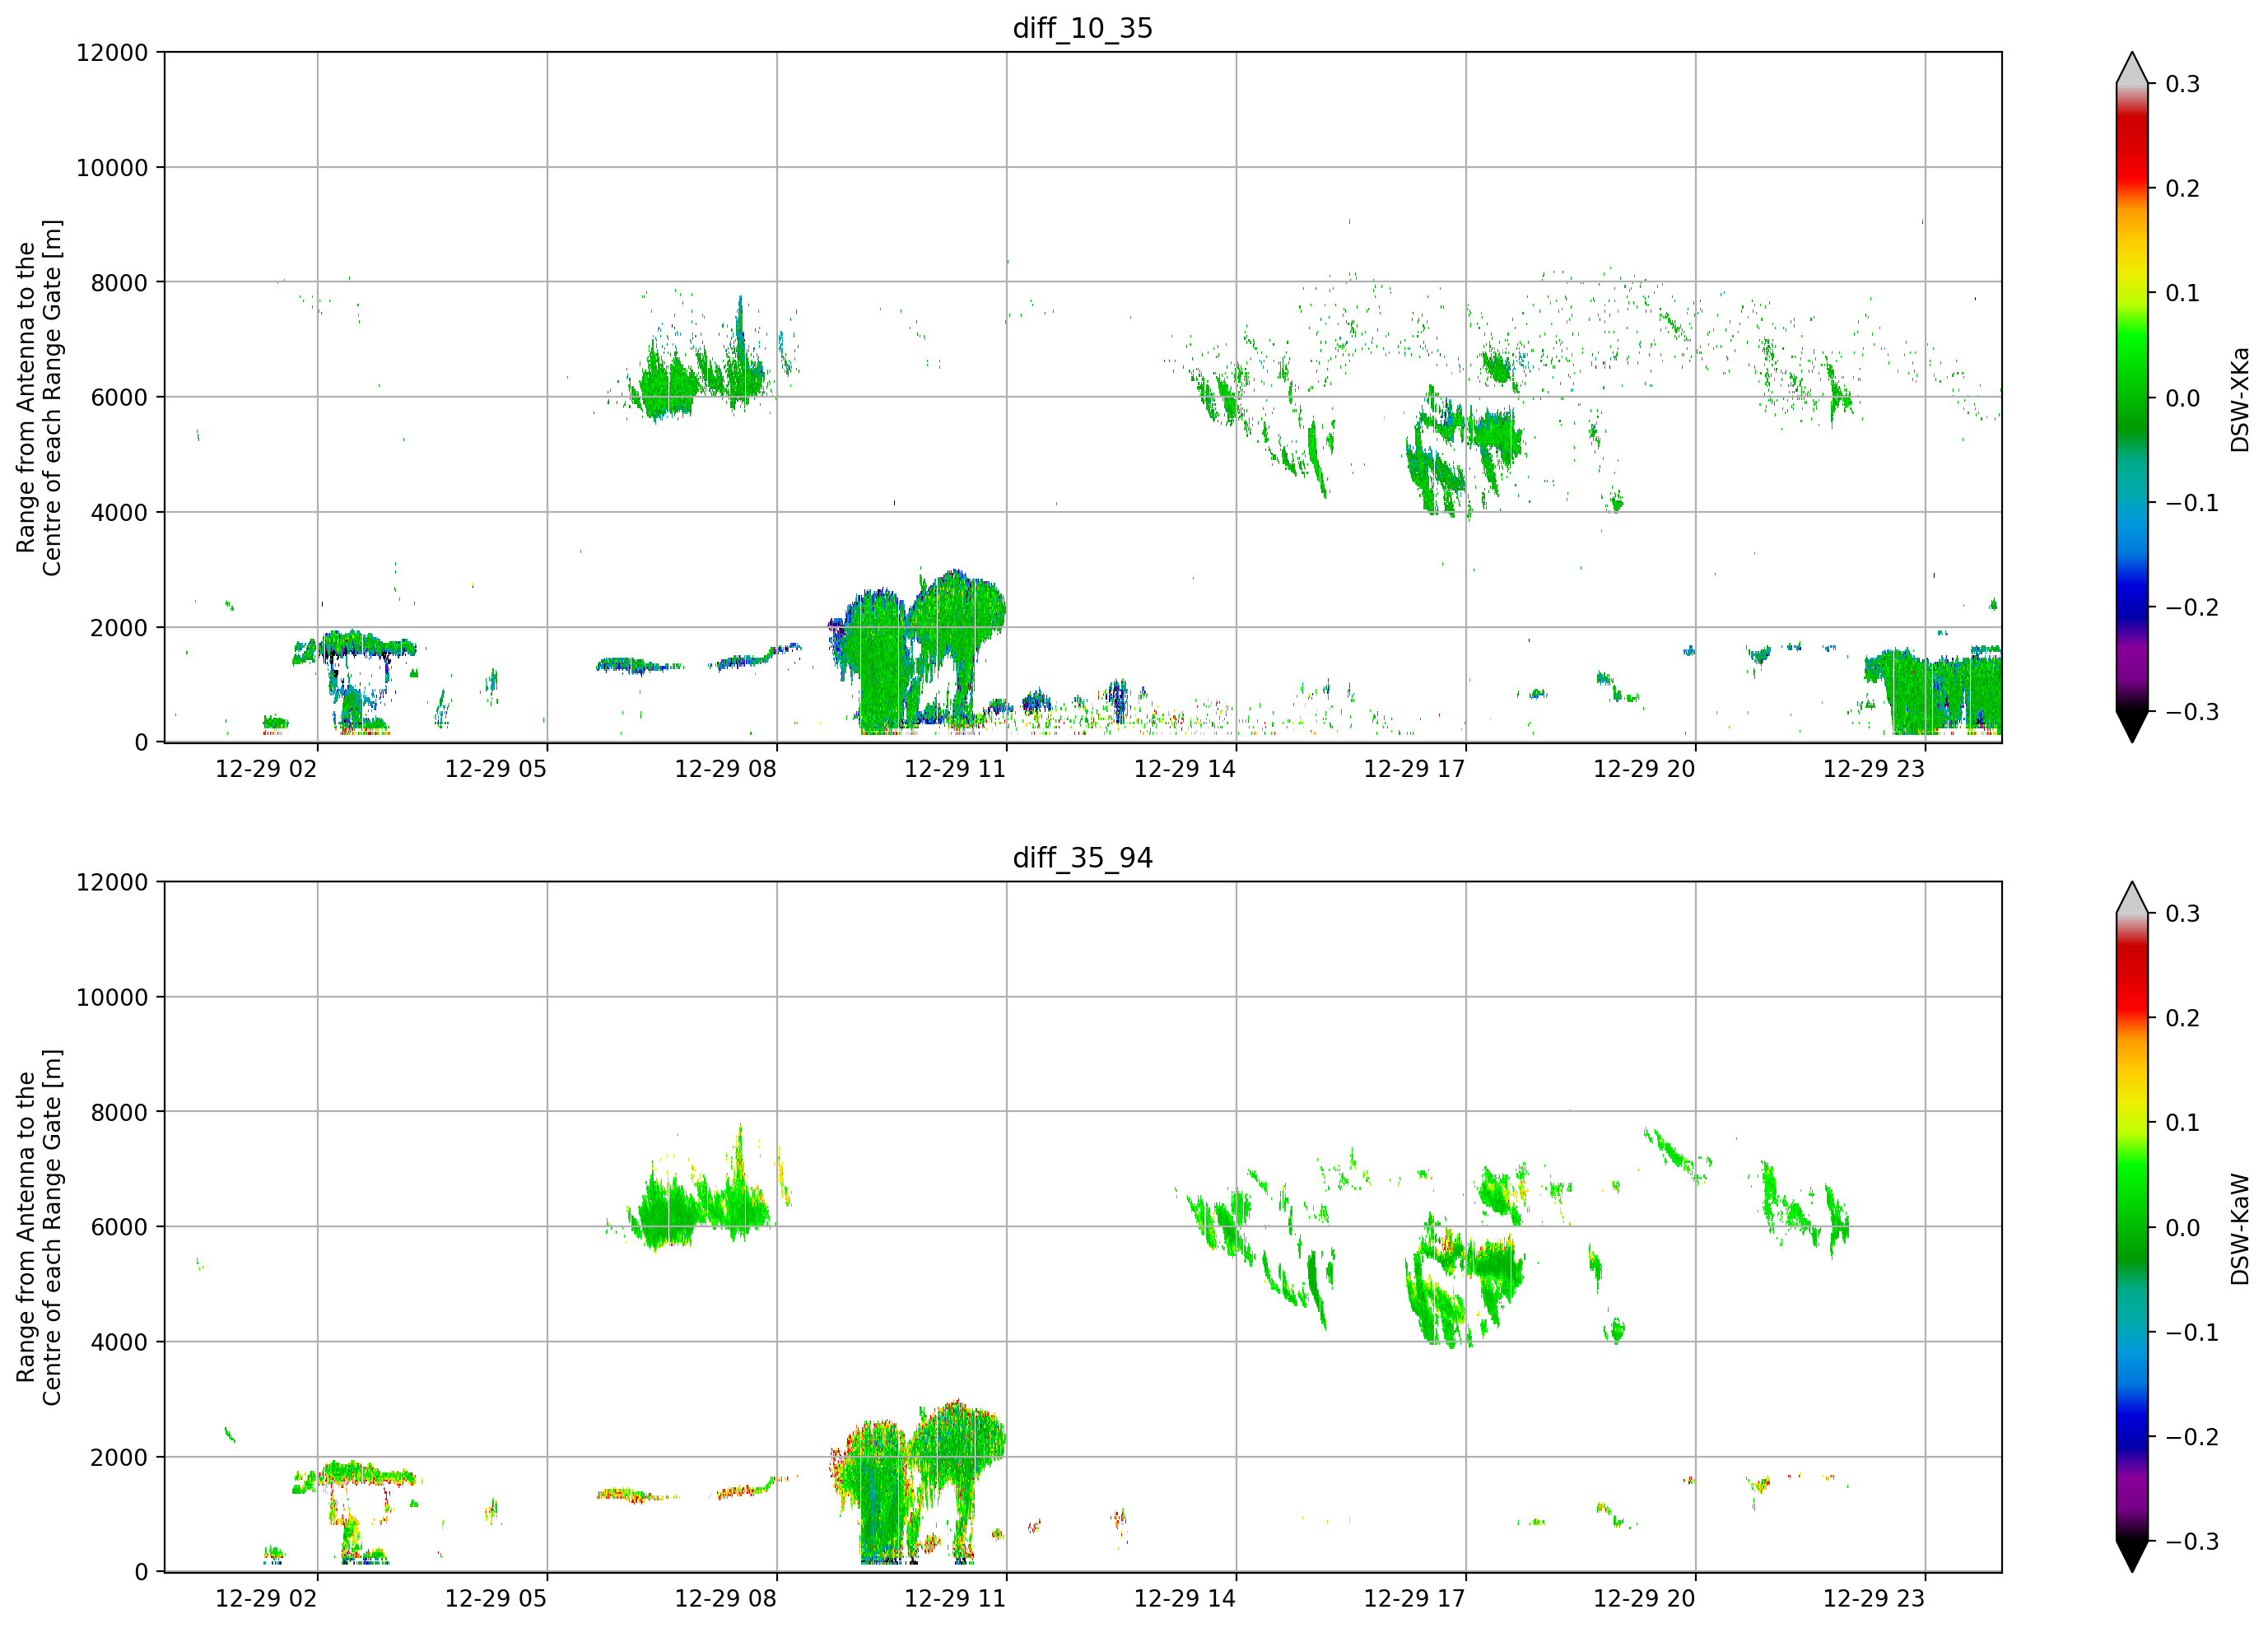The height and width of the screenshot is (1628, 2268).
Task: Click the −0.2 value on DSW-XKa colorbar
Action: coord(2192,608)
